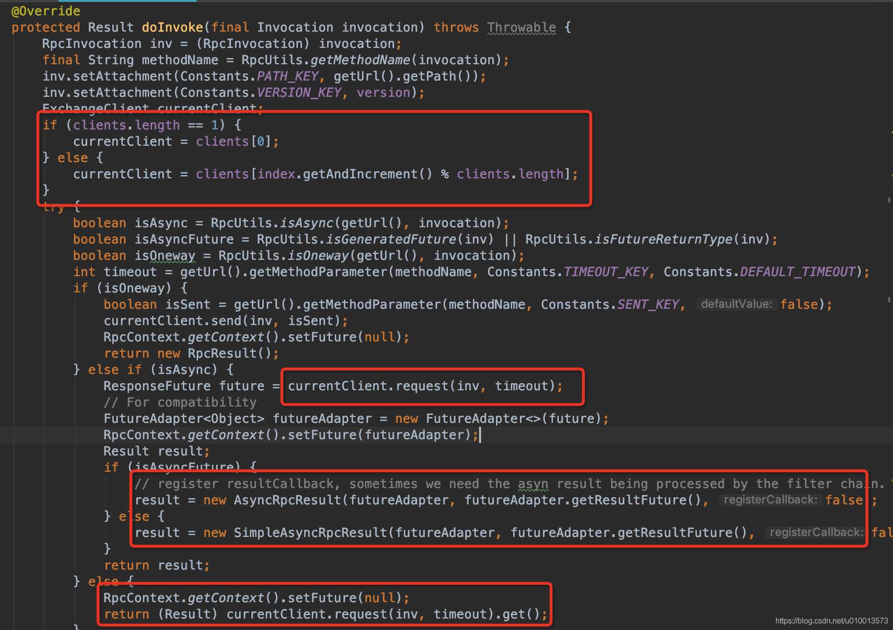Click the underlined Throwable exception type
Viewport: 893px width, 630px height.
(x=521, y=28)
